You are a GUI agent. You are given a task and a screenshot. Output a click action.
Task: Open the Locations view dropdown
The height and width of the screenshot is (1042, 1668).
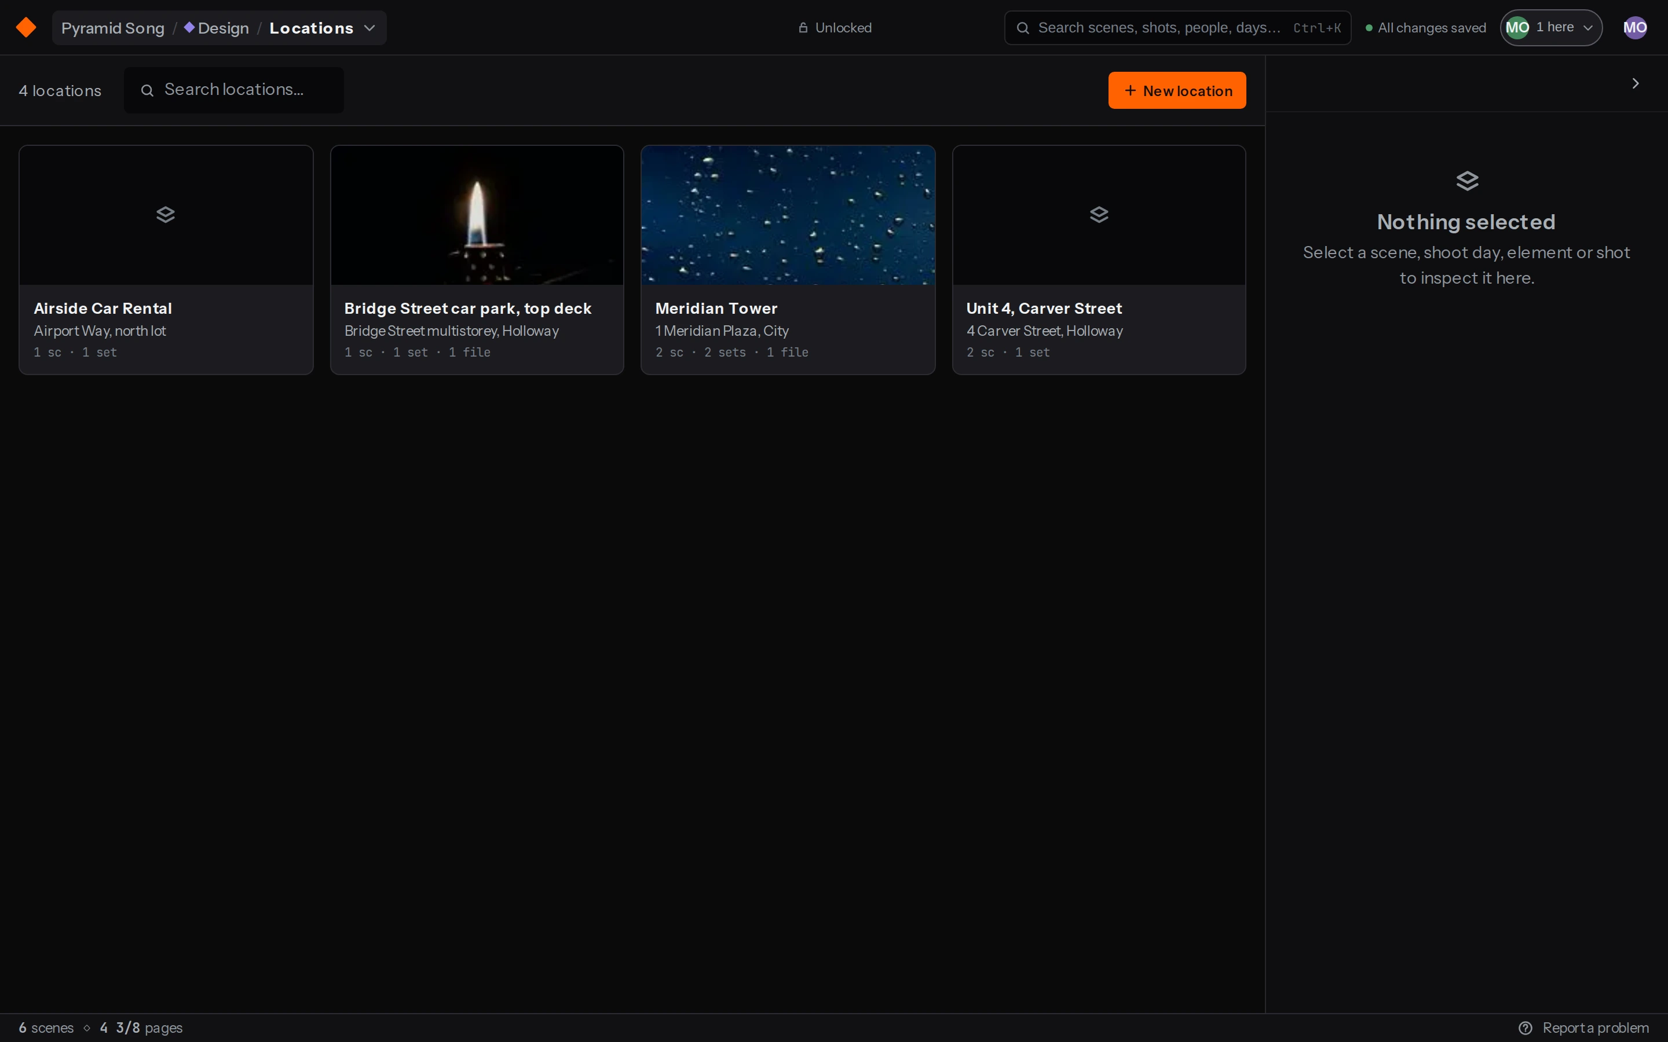(320, 28)
